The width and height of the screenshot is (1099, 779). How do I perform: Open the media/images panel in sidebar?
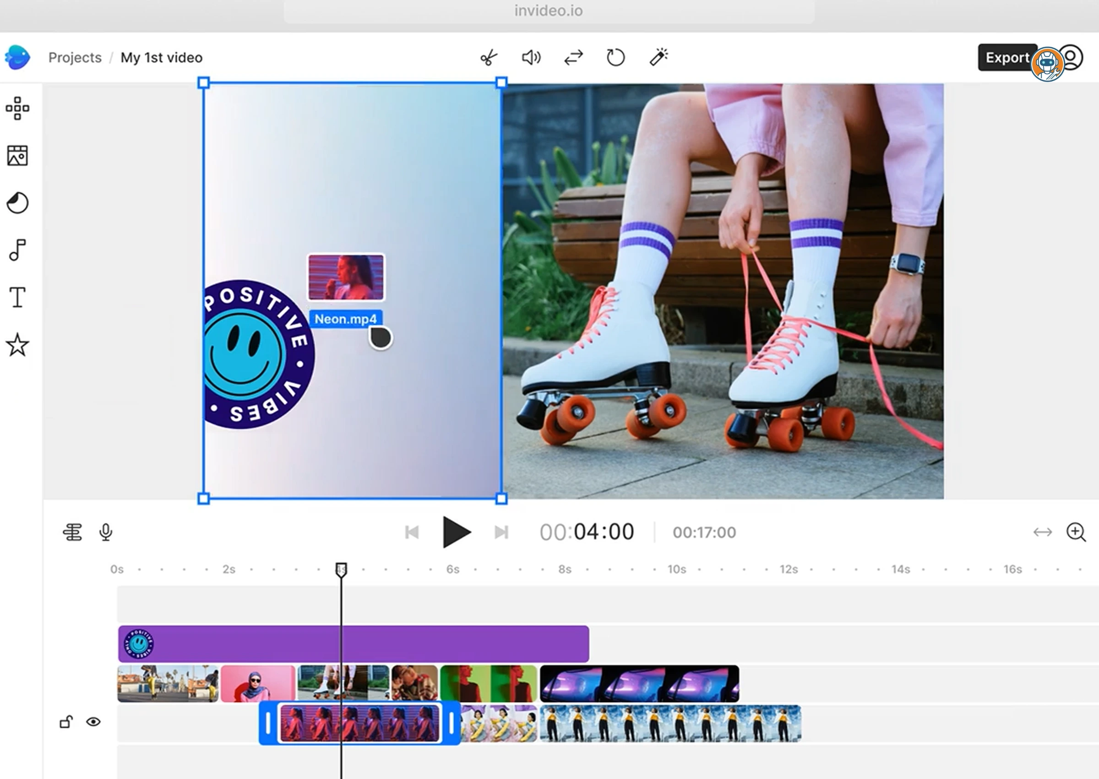18,155
